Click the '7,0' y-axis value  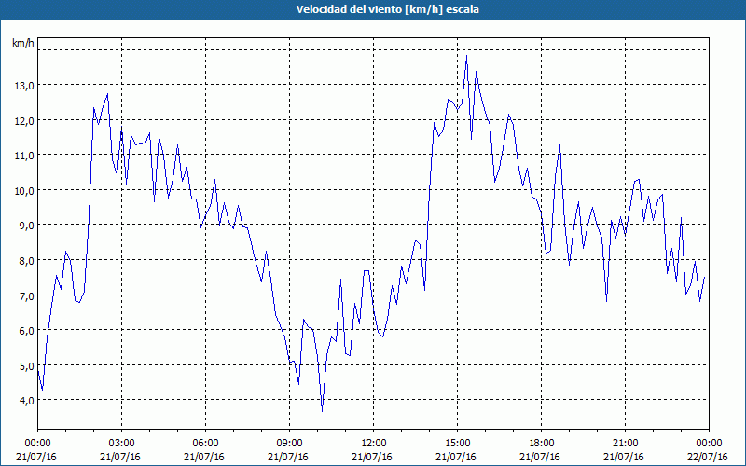tap(27, 295)
